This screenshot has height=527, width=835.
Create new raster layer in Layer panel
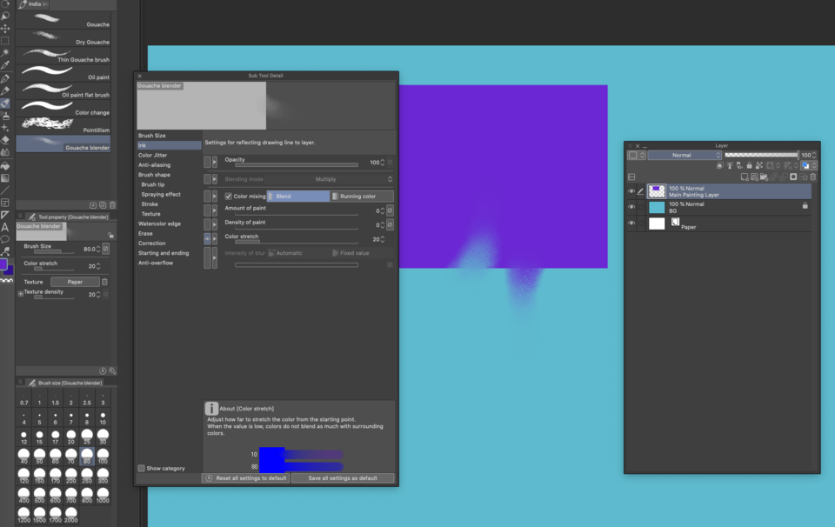click(745, 177)
